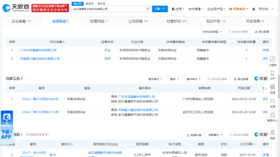Click the 数据纠错 button

pyautogui.click(x=194, y=135)
